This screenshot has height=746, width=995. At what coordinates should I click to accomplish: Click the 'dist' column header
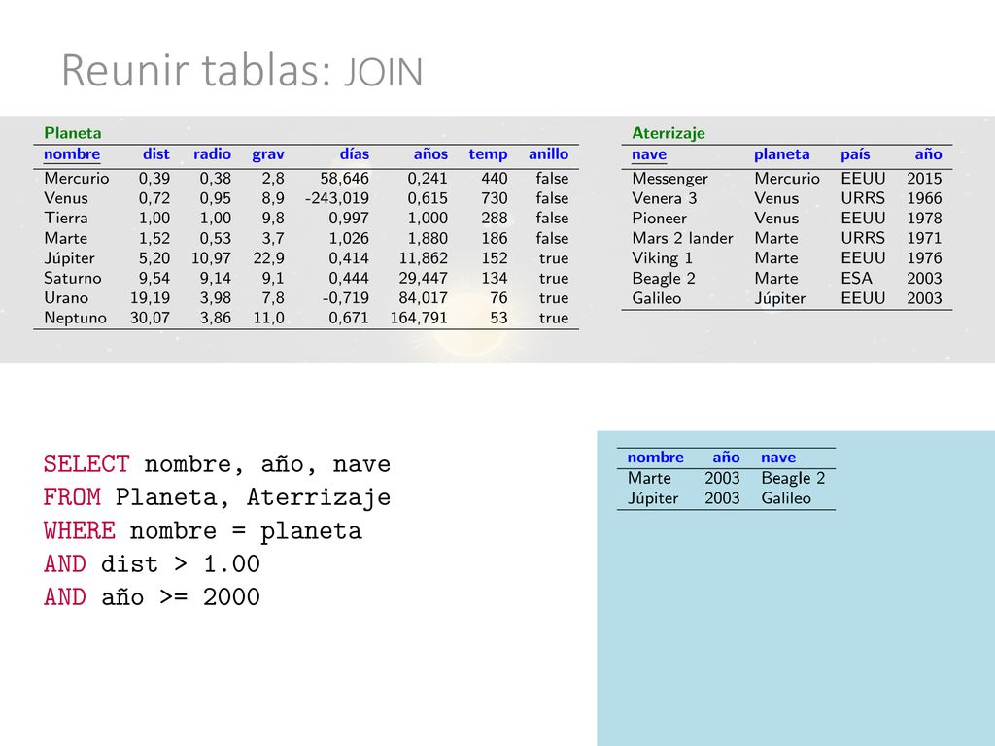[x=156, y=153]
